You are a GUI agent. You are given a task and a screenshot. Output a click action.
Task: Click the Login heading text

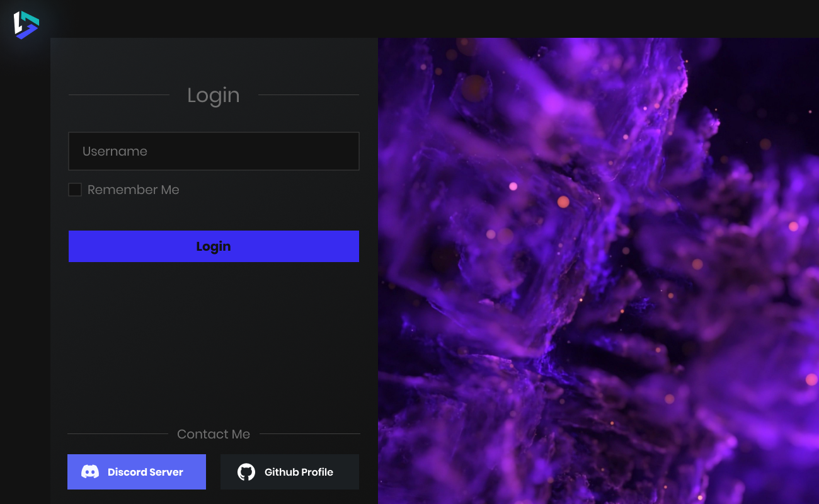(x=214, y=95)
